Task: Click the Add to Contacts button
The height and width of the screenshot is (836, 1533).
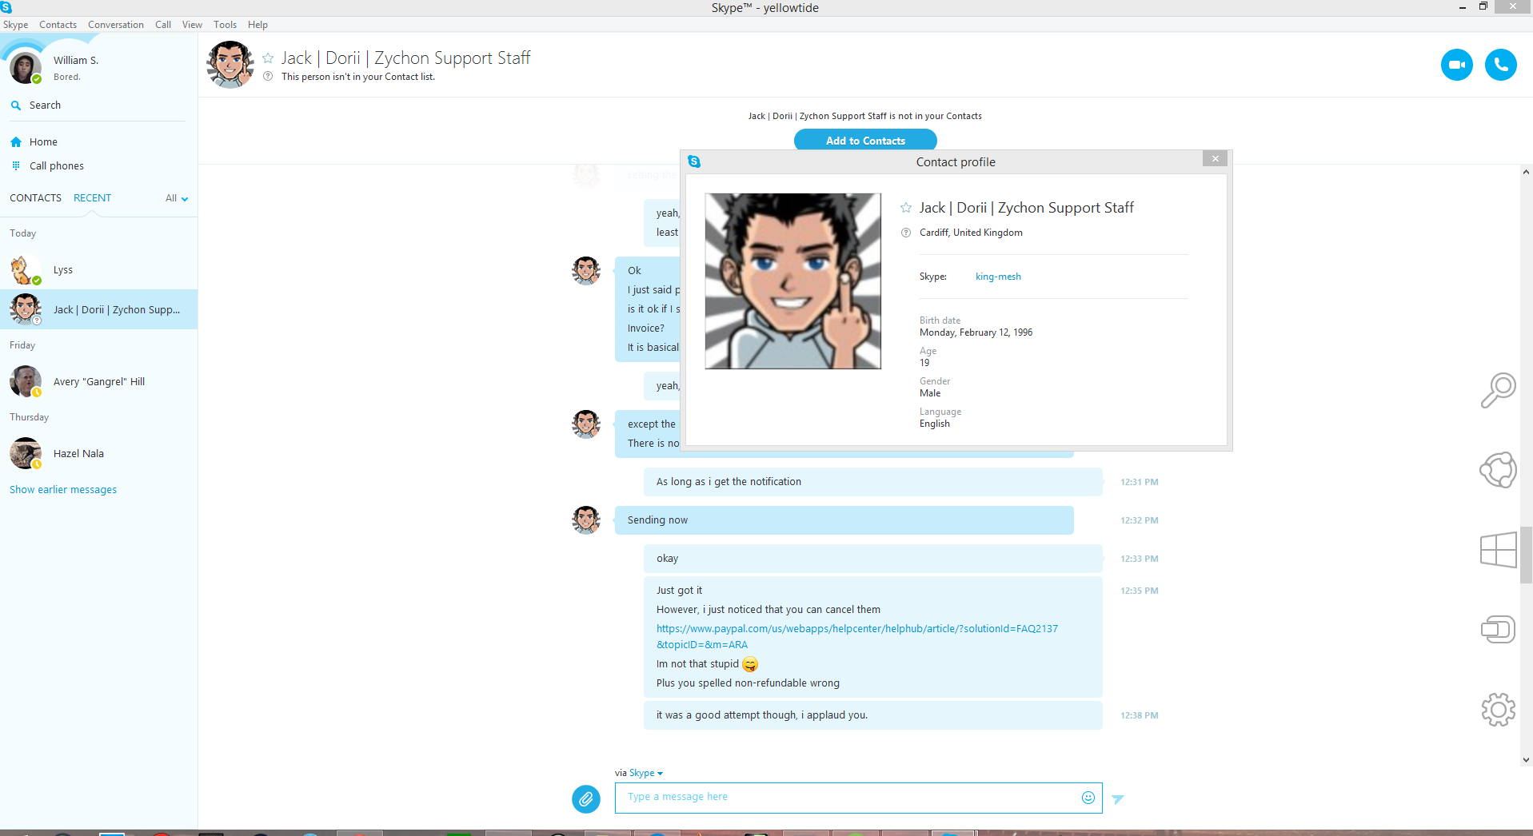Action: click(x=865, y=140)
